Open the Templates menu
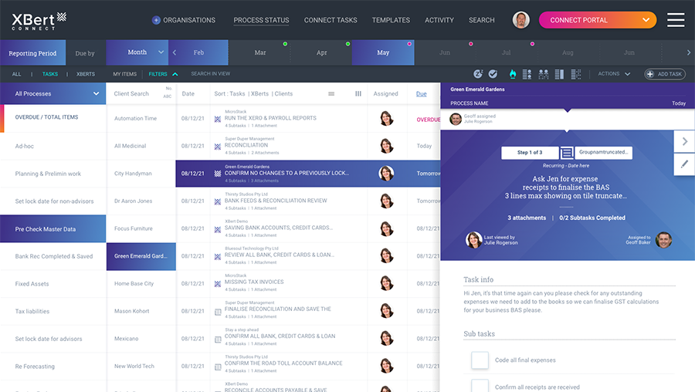Screen dimensions: 695x392 [391, 20]
